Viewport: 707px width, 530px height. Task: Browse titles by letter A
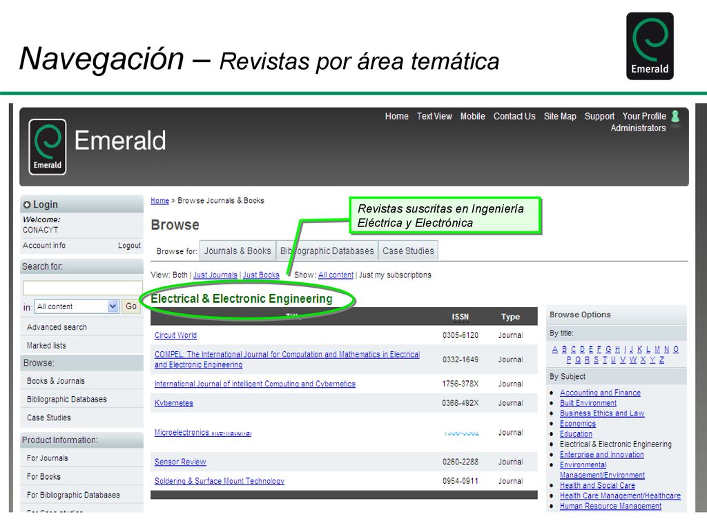pyautogui.click(x=555, y=349)
